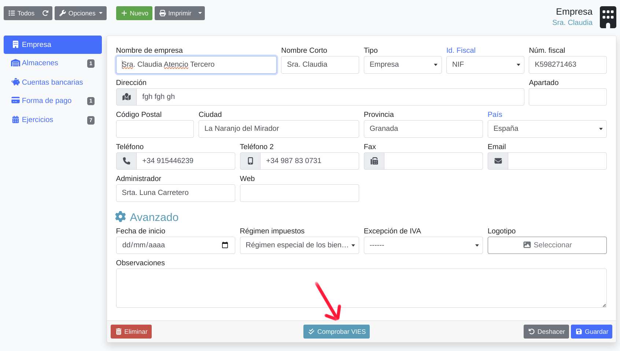Open the Todos list view
The image size is (620, 351).
coord(21,13)
